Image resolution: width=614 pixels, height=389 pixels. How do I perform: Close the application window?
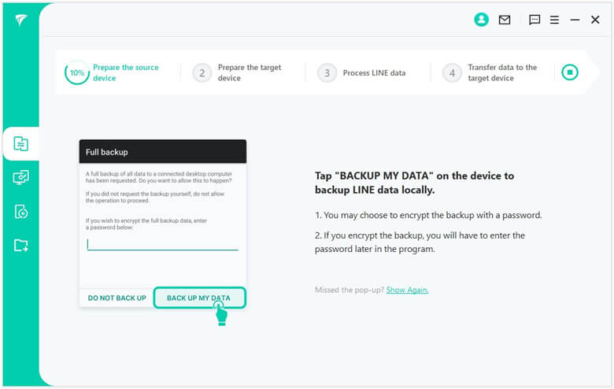(x=595, y=20)
